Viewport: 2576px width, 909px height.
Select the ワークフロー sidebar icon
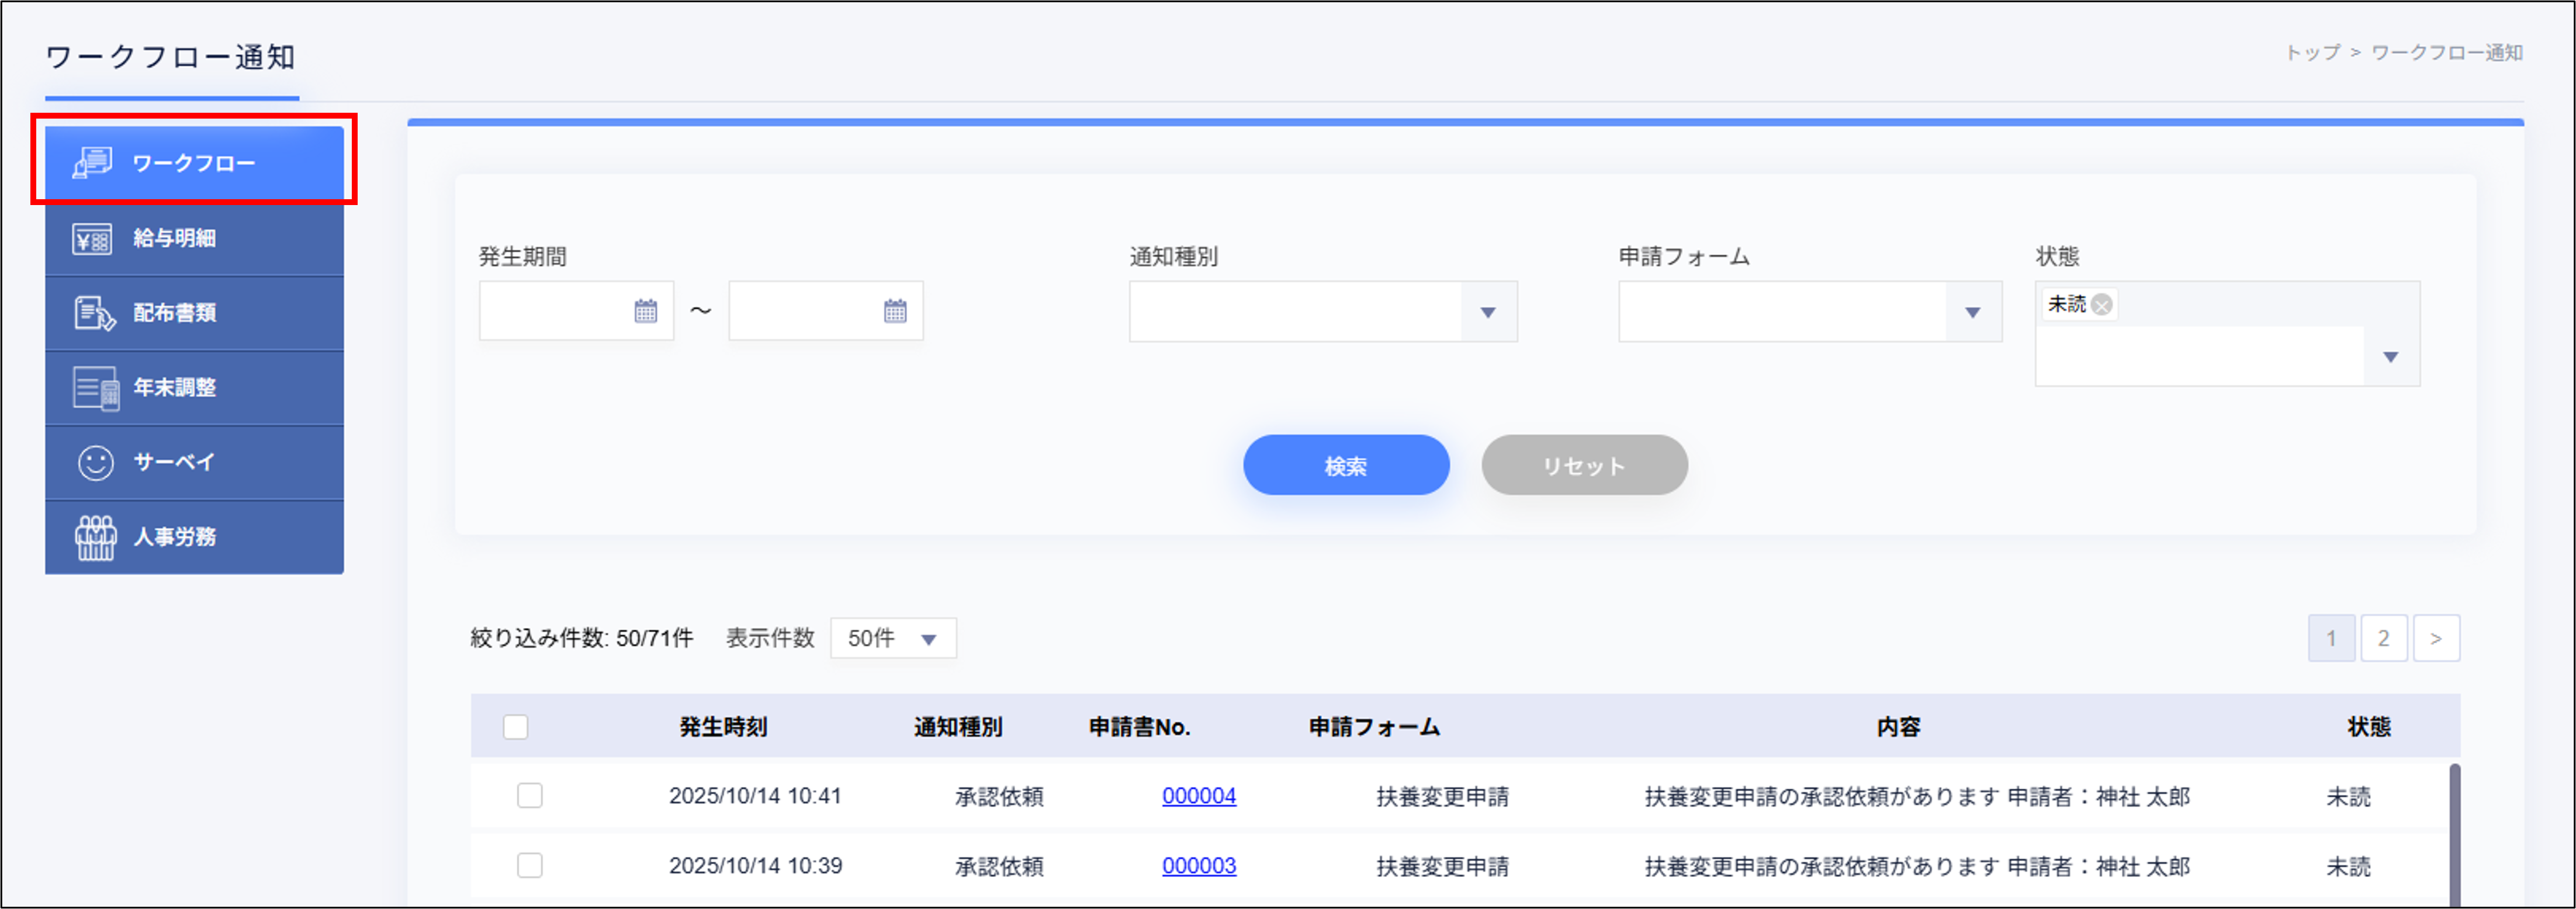[x=93, y=162]
